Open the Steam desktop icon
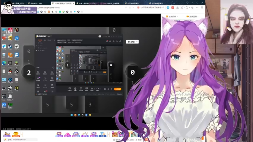The image size is (253, 142). click(10, 47)
